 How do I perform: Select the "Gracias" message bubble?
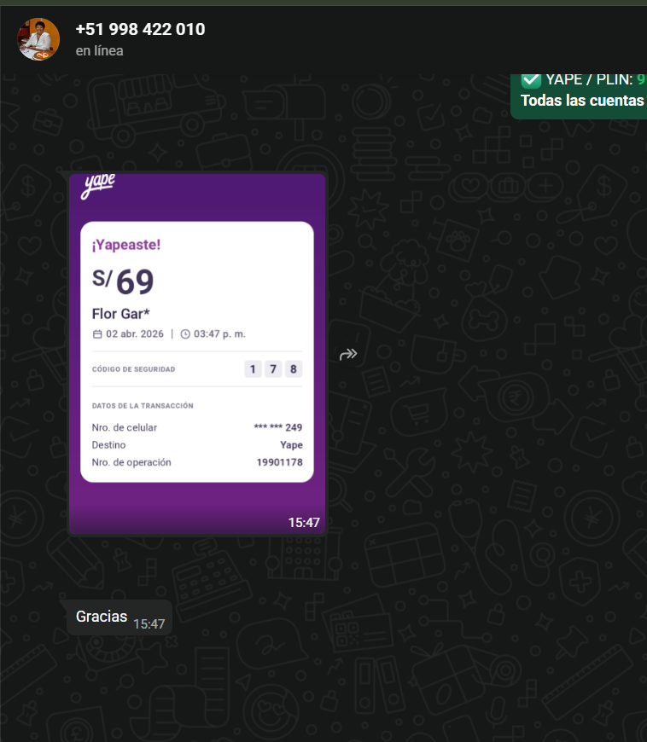click(119, 617)
